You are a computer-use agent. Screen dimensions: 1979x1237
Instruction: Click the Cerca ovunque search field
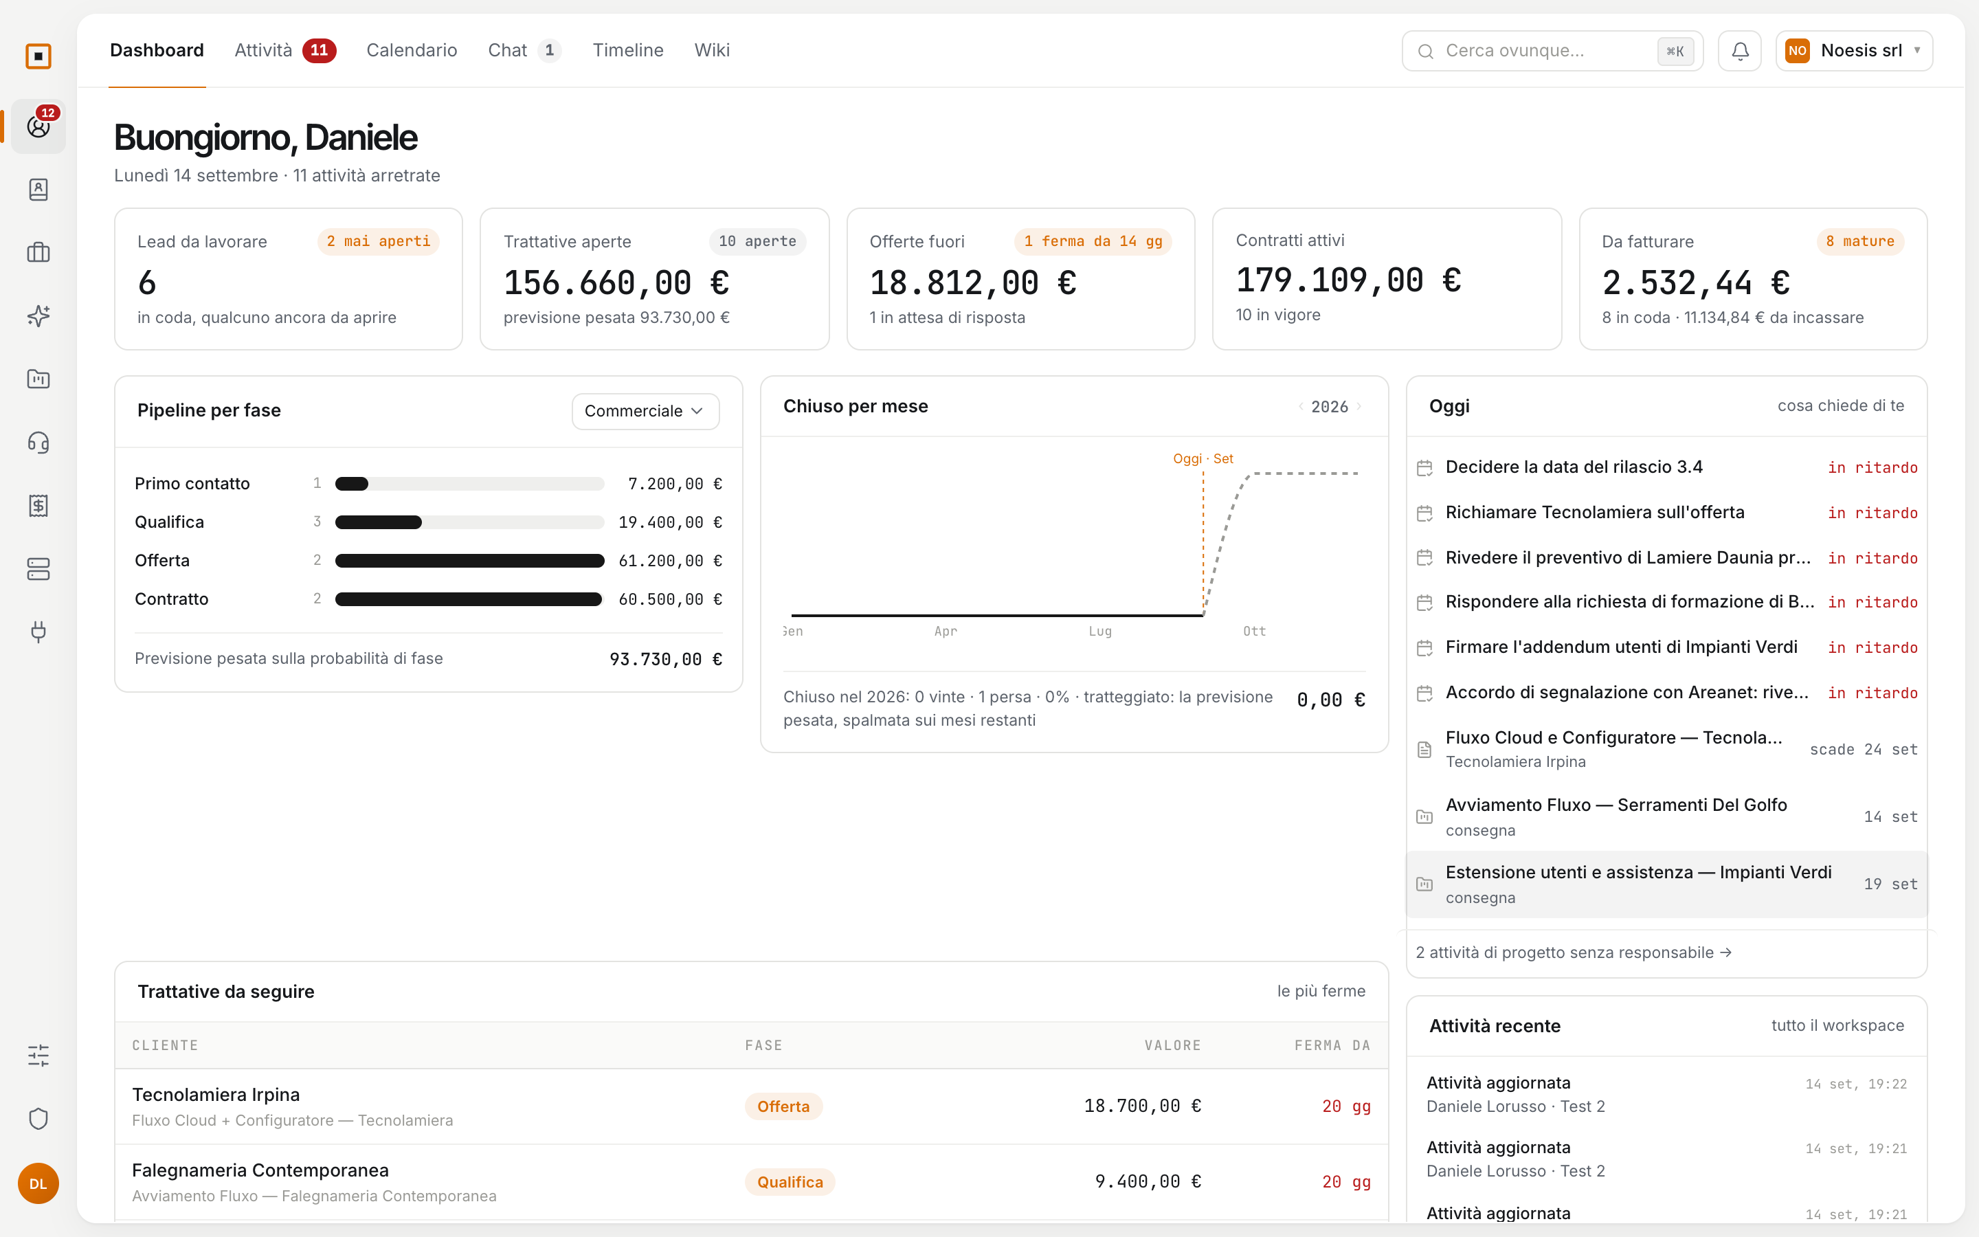click(1552, 51)
